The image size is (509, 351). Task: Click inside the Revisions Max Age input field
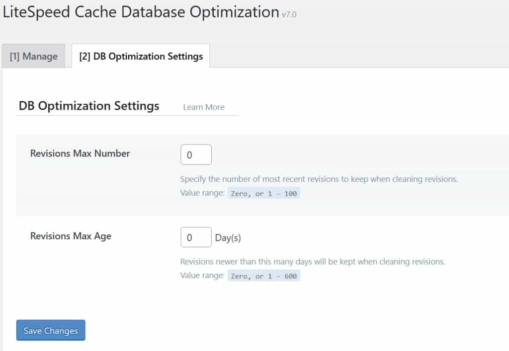[x=196, y=237]
